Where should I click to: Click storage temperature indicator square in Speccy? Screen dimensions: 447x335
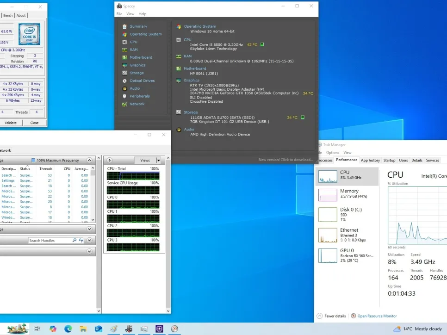tap(303, 117)
